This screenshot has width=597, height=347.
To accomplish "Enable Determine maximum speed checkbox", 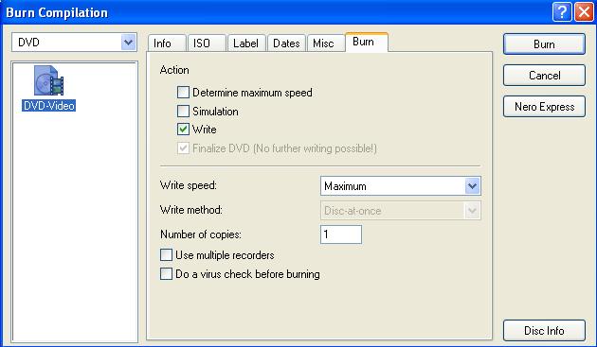I will coord(183,93).
